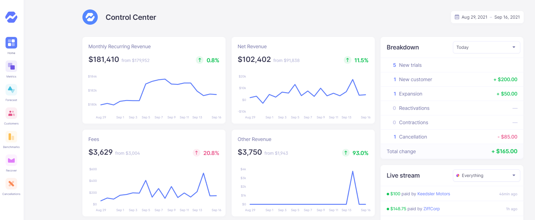Viewport: 535px width, 220px height.
Task: Expand the Live stream 'Everything' dropdown
Action: coord(486,175)
